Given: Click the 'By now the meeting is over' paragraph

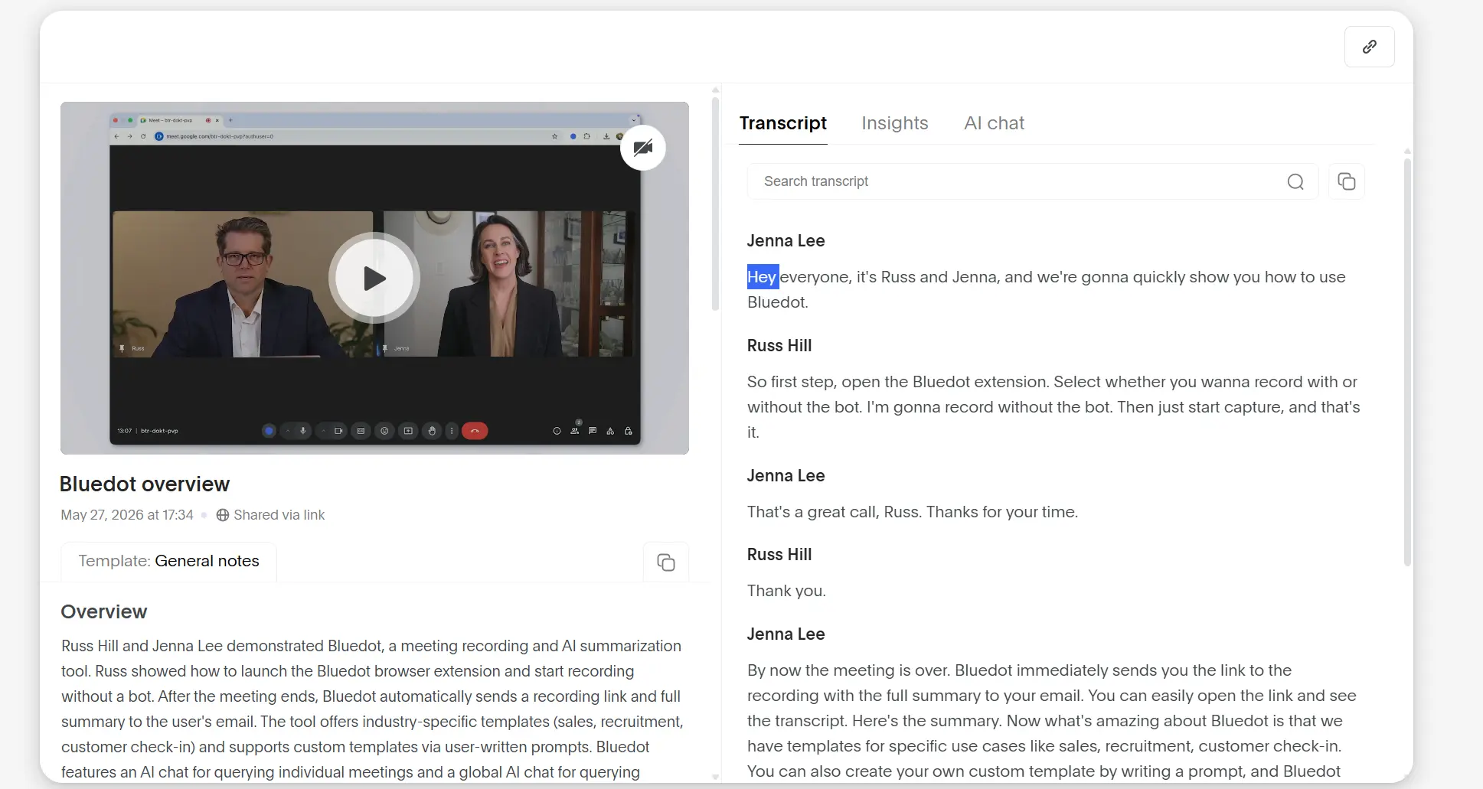Looking at the screenshot, I should pos(1052,721).
